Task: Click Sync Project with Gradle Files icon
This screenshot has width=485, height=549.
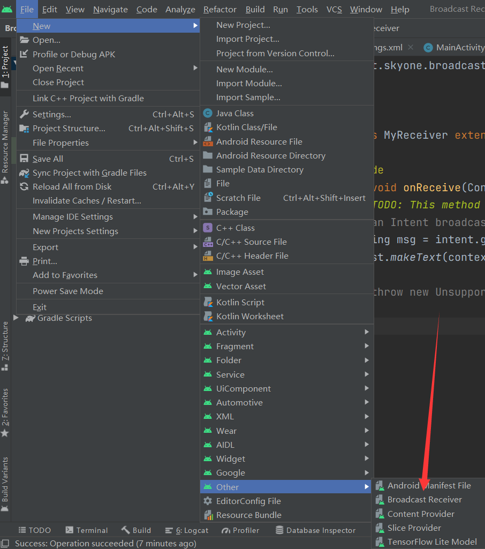Action: point(24,173)
